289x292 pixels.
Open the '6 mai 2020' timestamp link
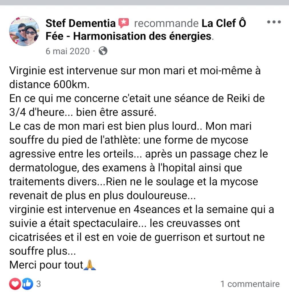point(68,51)
